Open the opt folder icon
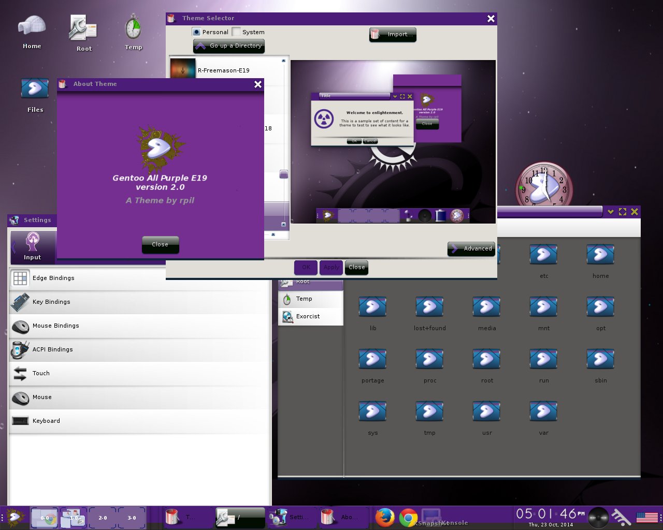Image resolution: width=663 pixels, height=530 pixels. pyautogui.click(x=600, y=306)
